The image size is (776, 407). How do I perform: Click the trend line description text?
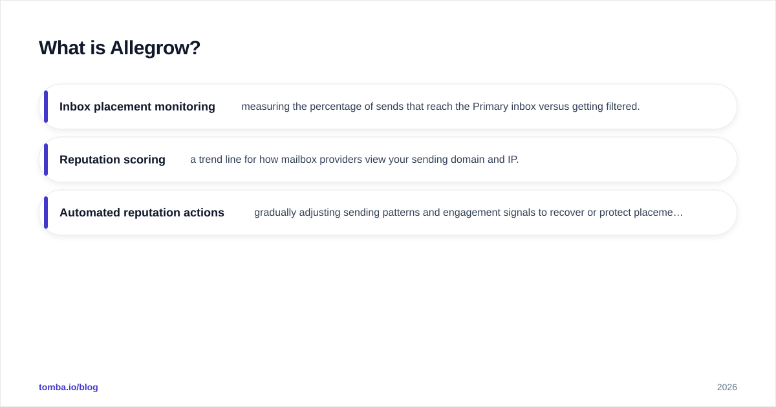tap(354, 160)
